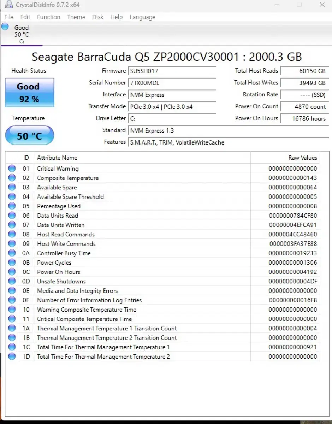Open the Function menu
The width and height of the screenshot is (332, 424).
click(48, 17)
